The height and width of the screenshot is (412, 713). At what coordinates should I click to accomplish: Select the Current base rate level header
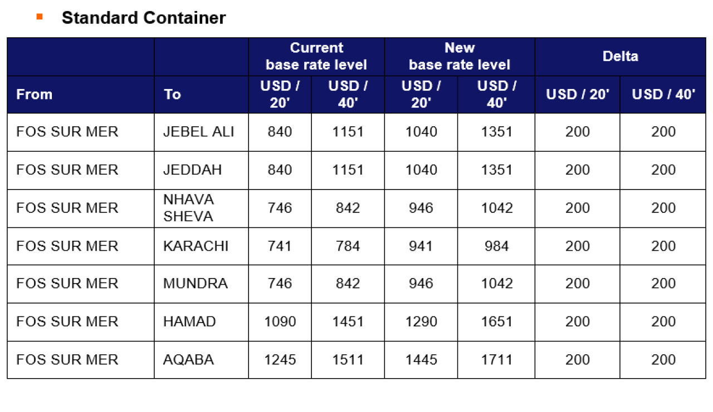click(316, 57)
